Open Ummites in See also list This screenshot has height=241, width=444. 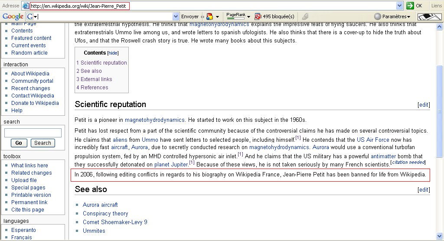(x=94, y=231)
